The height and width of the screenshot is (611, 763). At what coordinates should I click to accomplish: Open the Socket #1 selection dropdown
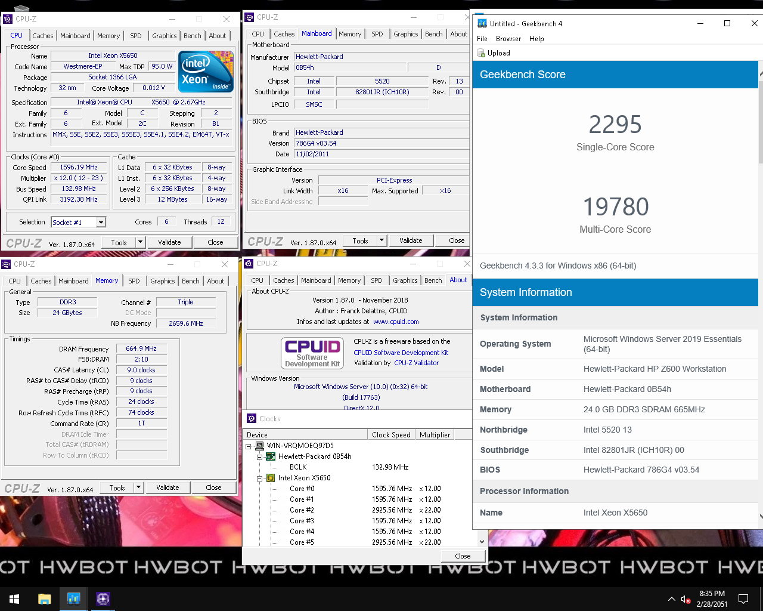(101, 223)
